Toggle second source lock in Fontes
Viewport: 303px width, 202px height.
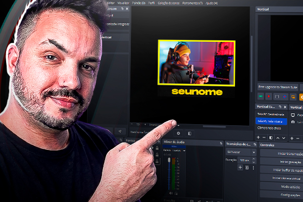pos(157,155)
